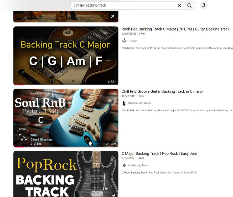Click the My Backing Track channel avatar

pos(124,165)
